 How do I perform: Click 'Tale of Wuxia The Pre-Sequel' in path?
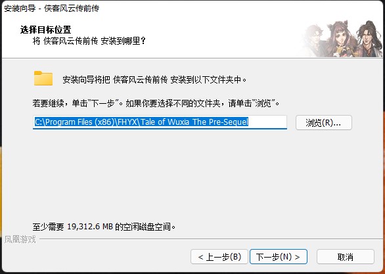click(x=194, y=122)
